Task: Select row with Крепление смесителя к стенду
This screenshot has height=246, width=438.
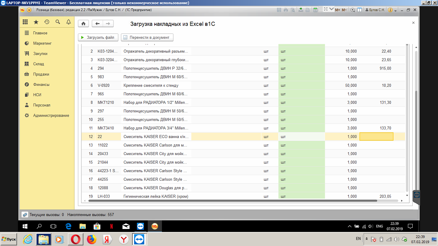Action: point(243,86)
